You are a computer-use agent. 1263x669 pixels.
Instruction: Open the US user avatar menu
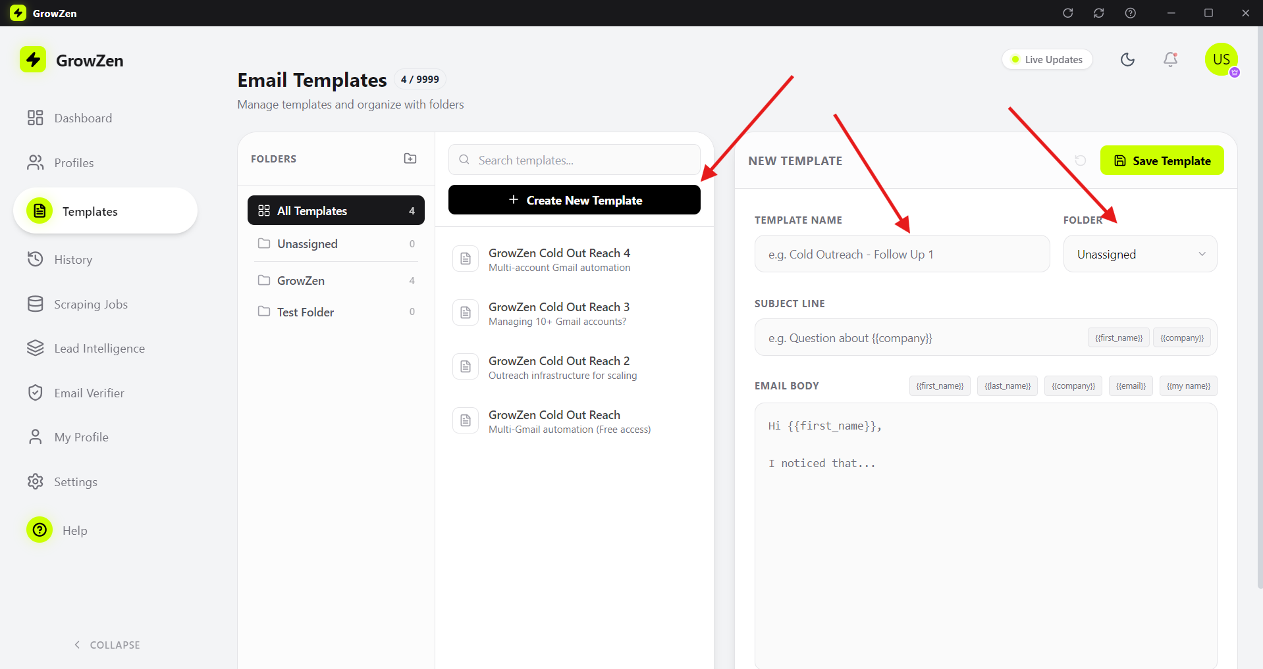tap(1222, 59)
